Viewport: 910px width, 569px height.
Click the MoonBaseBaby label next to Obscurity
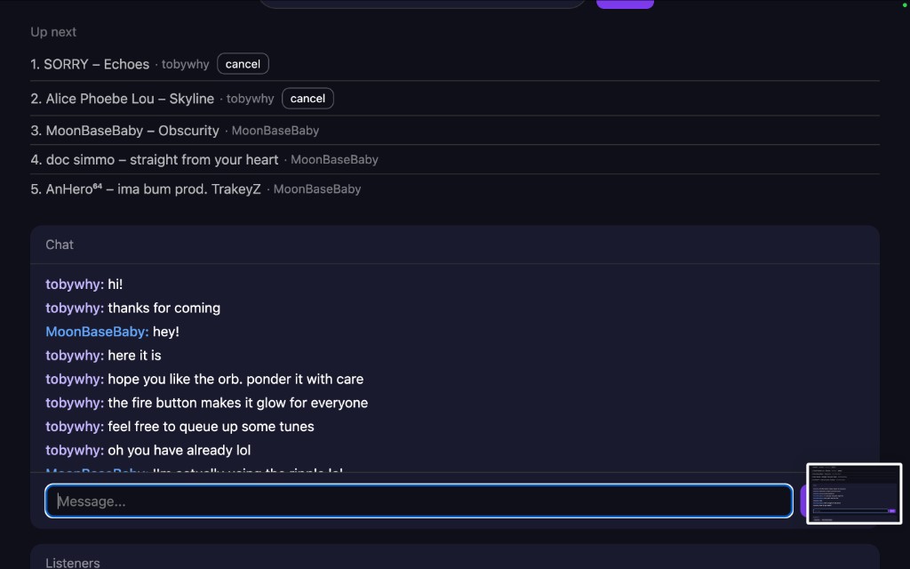tap(275, 131)
